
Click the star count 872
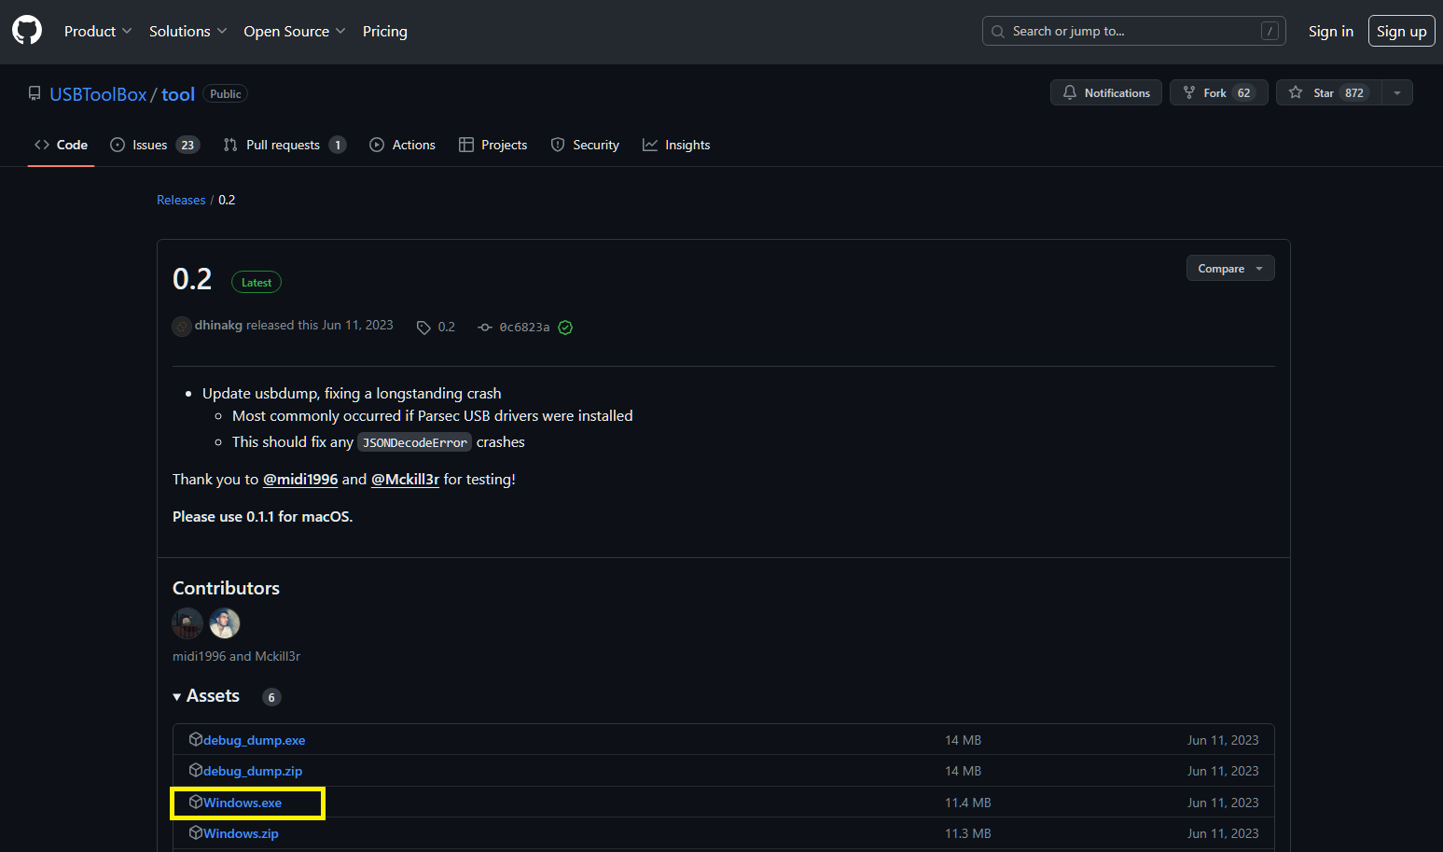pos(1354,92)
